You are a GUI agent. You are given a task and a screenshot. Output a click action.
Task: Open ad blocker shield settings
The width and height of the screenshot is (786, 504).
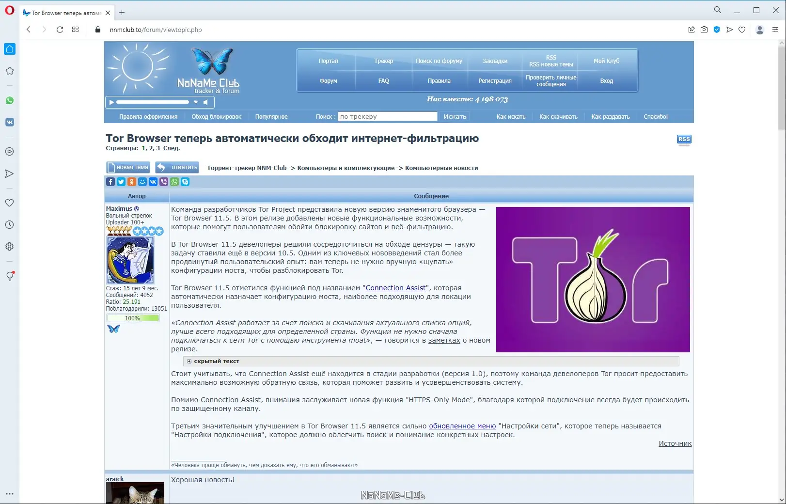[x=717, y=30]
